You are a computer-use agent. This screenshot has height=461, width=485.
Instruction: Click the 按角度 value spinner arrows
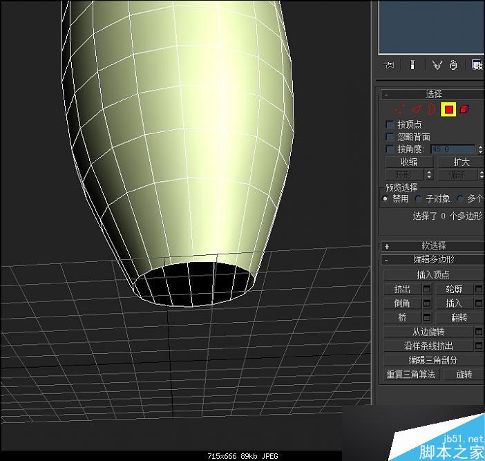coord(480,149)
